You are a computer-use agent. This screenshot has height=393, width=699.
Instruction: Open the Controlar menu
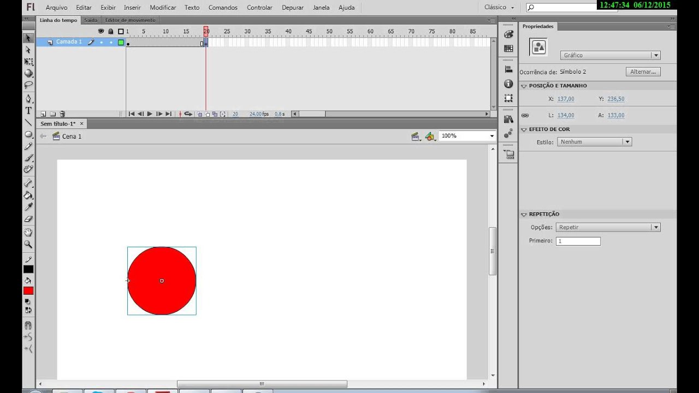259,8
